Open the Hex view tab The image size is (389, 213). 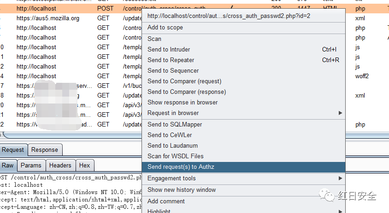(x=85, y=165)
